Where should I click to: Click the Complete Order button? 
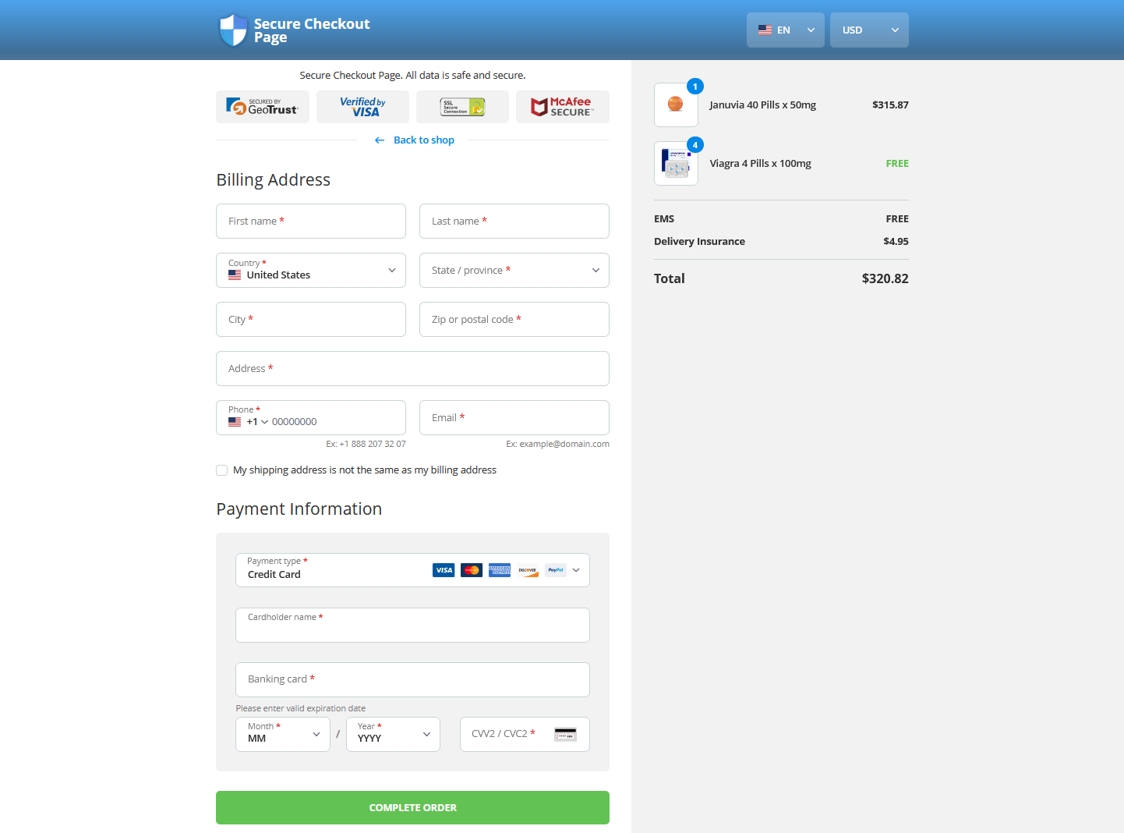click(412, 807)
